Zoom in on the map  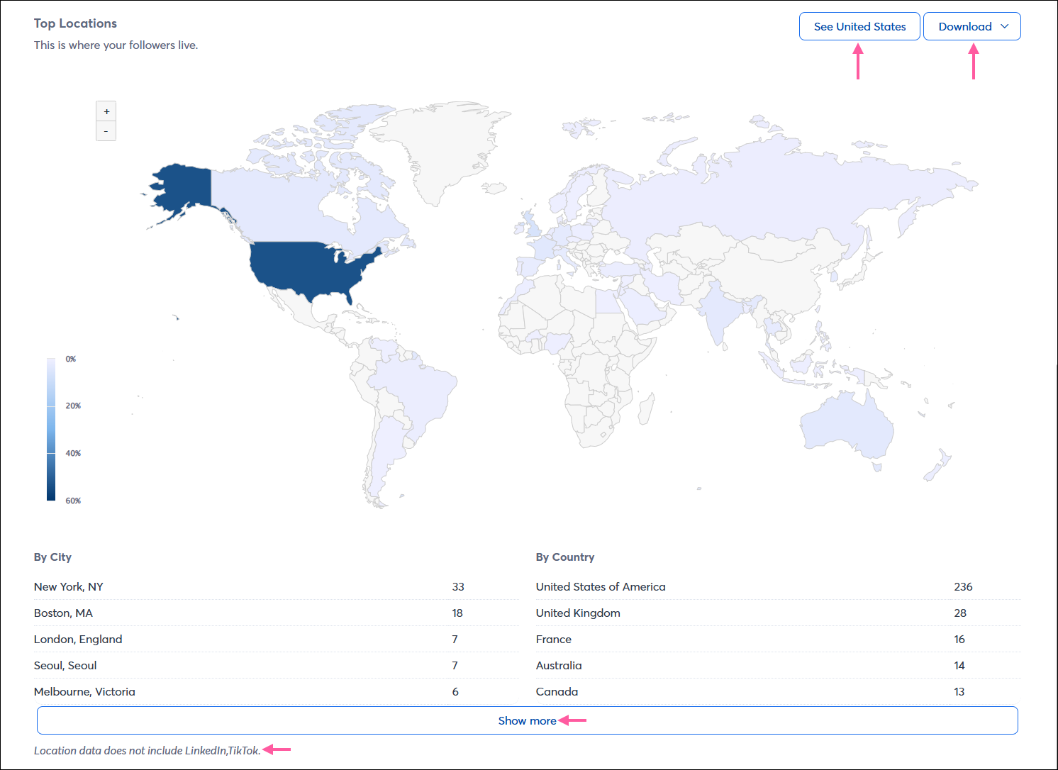click(x=106, y=111)
